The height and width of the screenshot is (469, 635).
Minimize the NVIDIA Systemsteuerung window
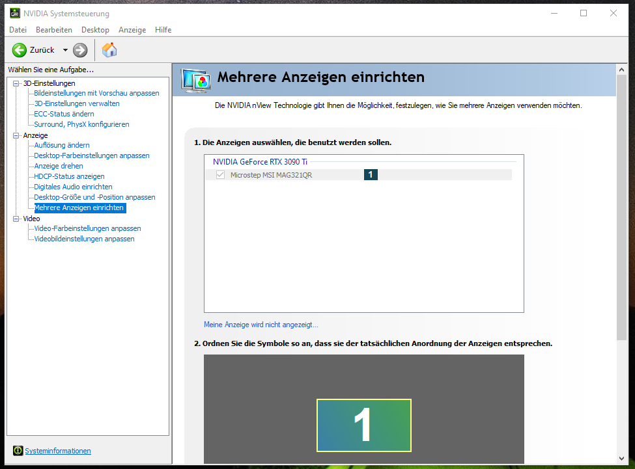tap(554, 14)
